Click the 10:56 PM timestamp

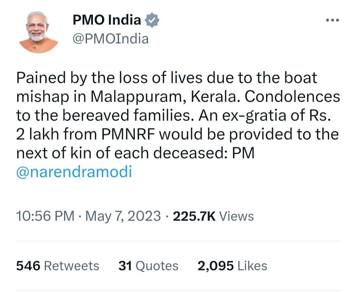click(45, 216)
